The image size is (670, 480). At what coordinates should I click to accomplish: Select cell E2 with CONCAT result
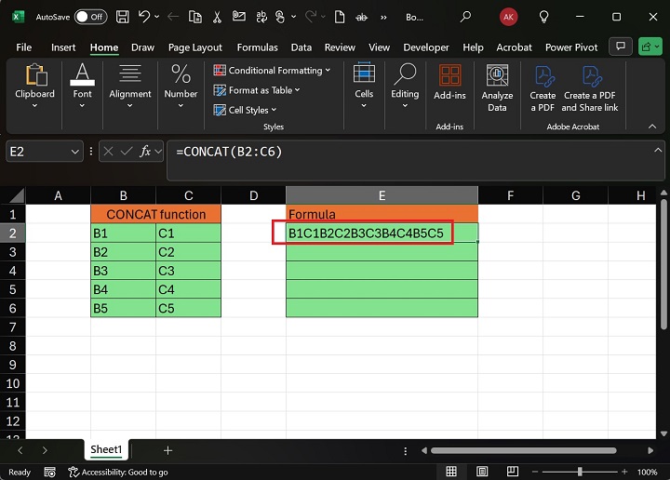pyautogui.click(x=382, y=233)
